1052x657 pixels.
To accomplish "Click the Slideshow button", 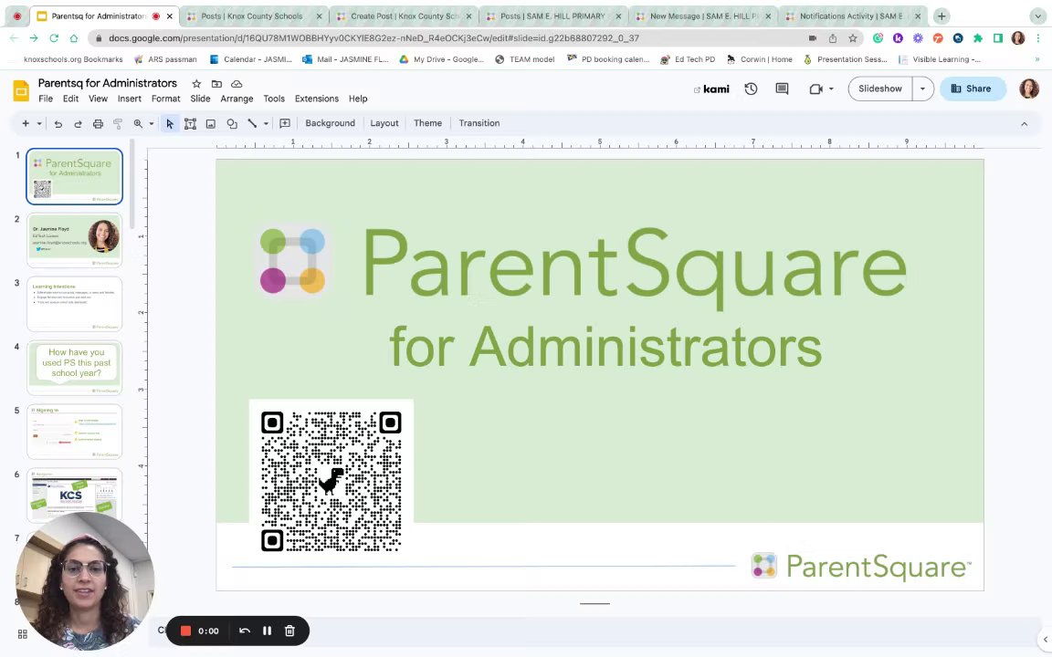I will click(x=880, y=89).
